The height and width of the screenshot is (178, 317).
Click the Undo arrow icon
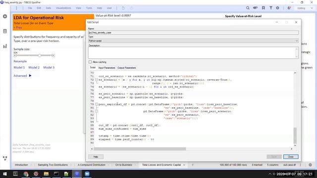click(123, 8)
